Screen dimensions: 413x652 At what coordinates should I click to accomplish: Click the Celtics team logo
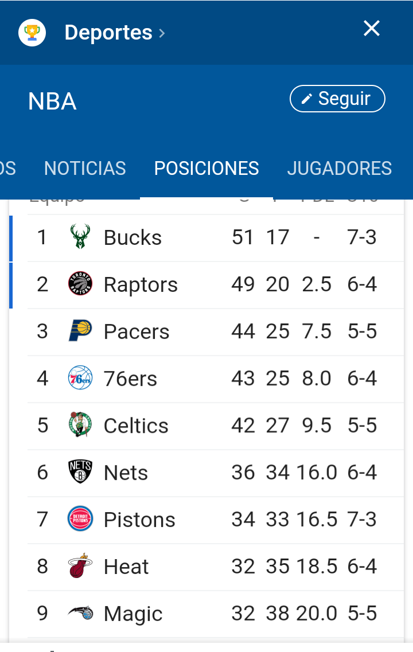(80, 425)
